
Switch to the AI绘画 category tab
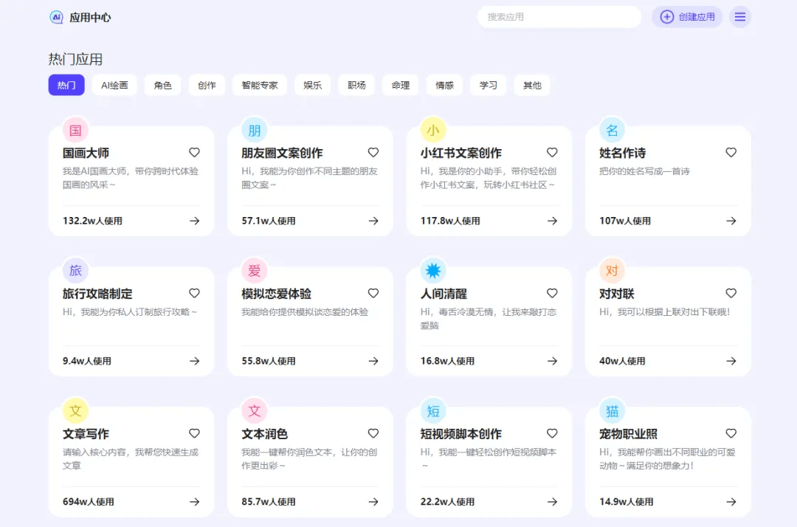tap(114, 85)
